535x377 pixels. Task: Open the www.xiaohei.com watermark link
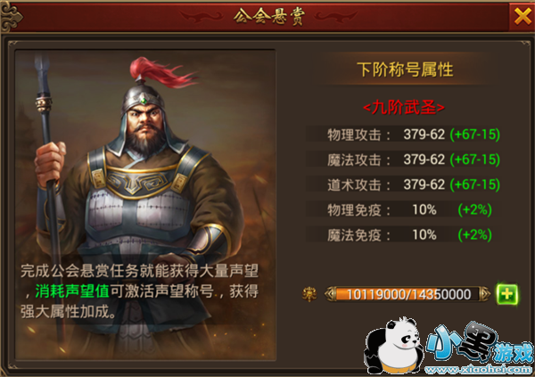(x=479, y=370)
